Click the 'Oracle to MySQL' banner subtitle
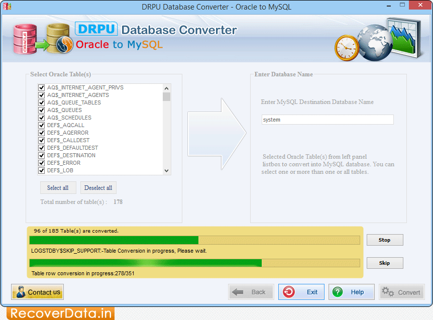Image resolution: width=433 pixels, height=320 pixels. point(119,44)
